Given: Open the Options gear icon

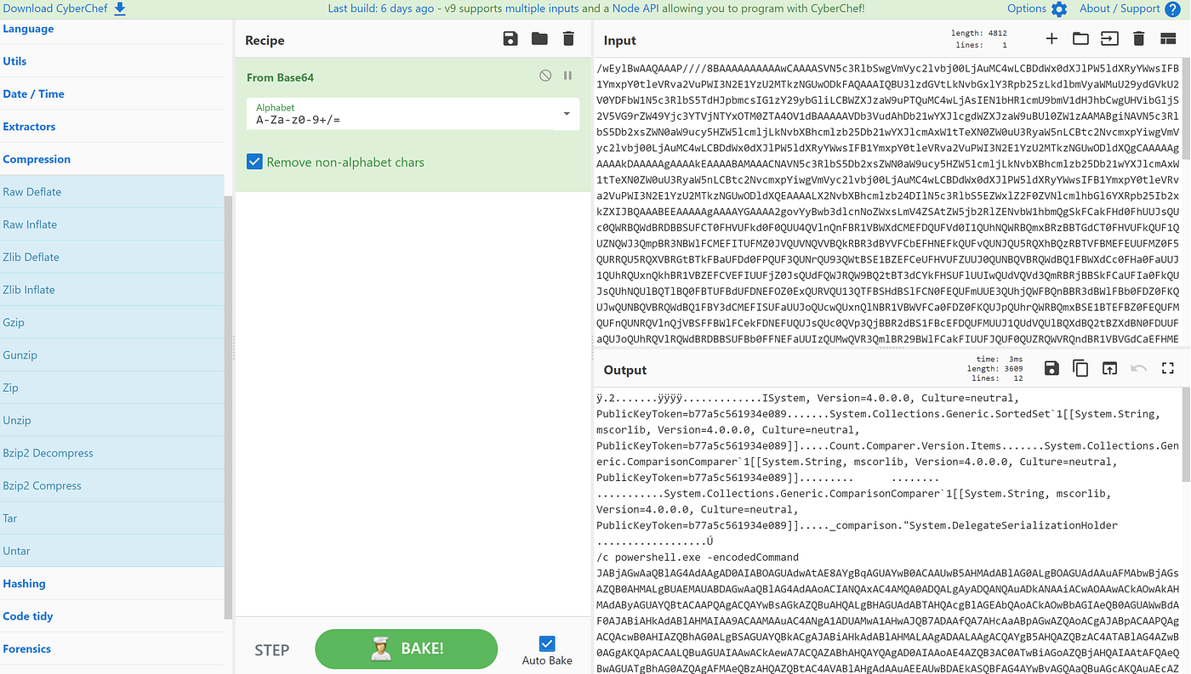Looking at the screenshot, I should (x=1058, y=9).
